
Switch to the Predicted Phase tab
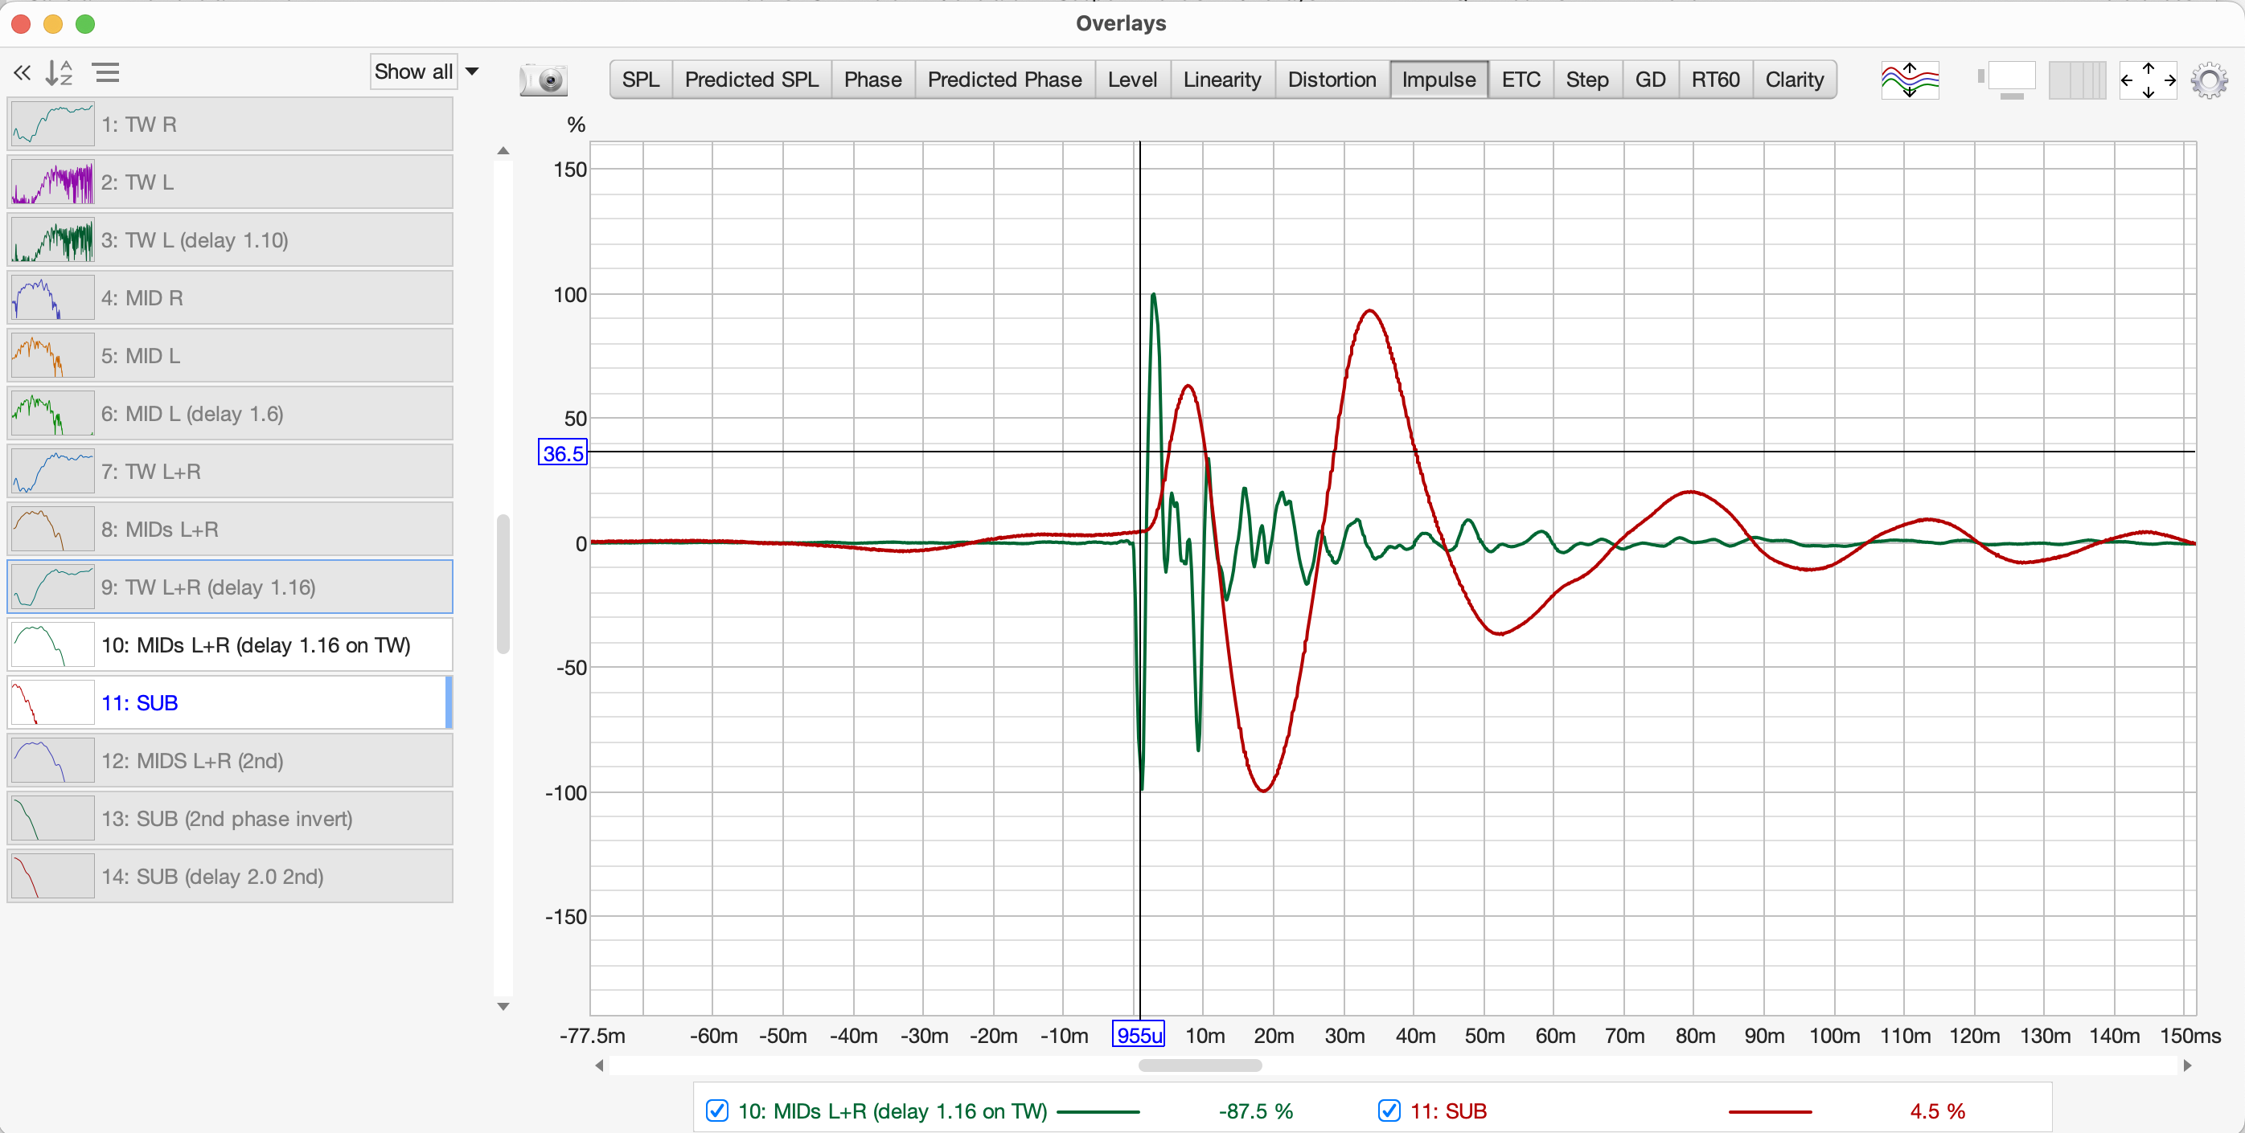(1004, 80)
